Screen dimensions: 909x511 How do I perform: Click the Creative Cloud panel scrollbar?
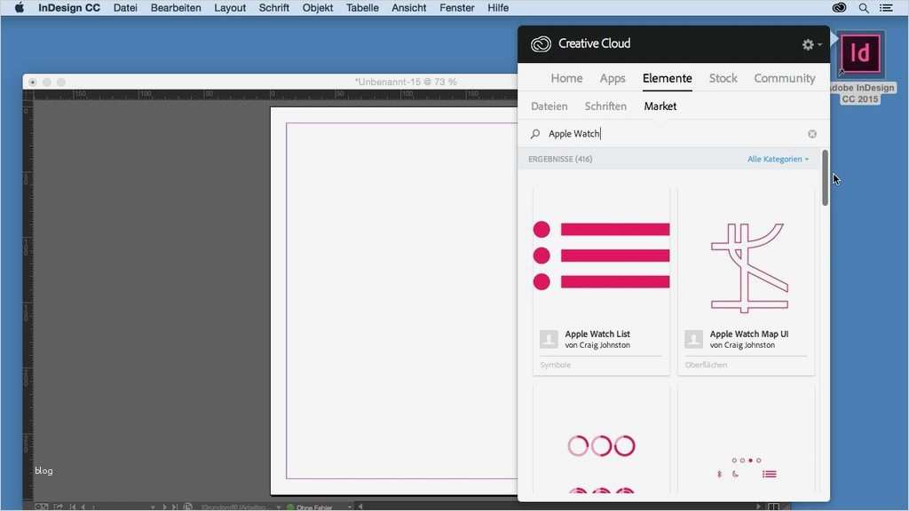(825, 177)
